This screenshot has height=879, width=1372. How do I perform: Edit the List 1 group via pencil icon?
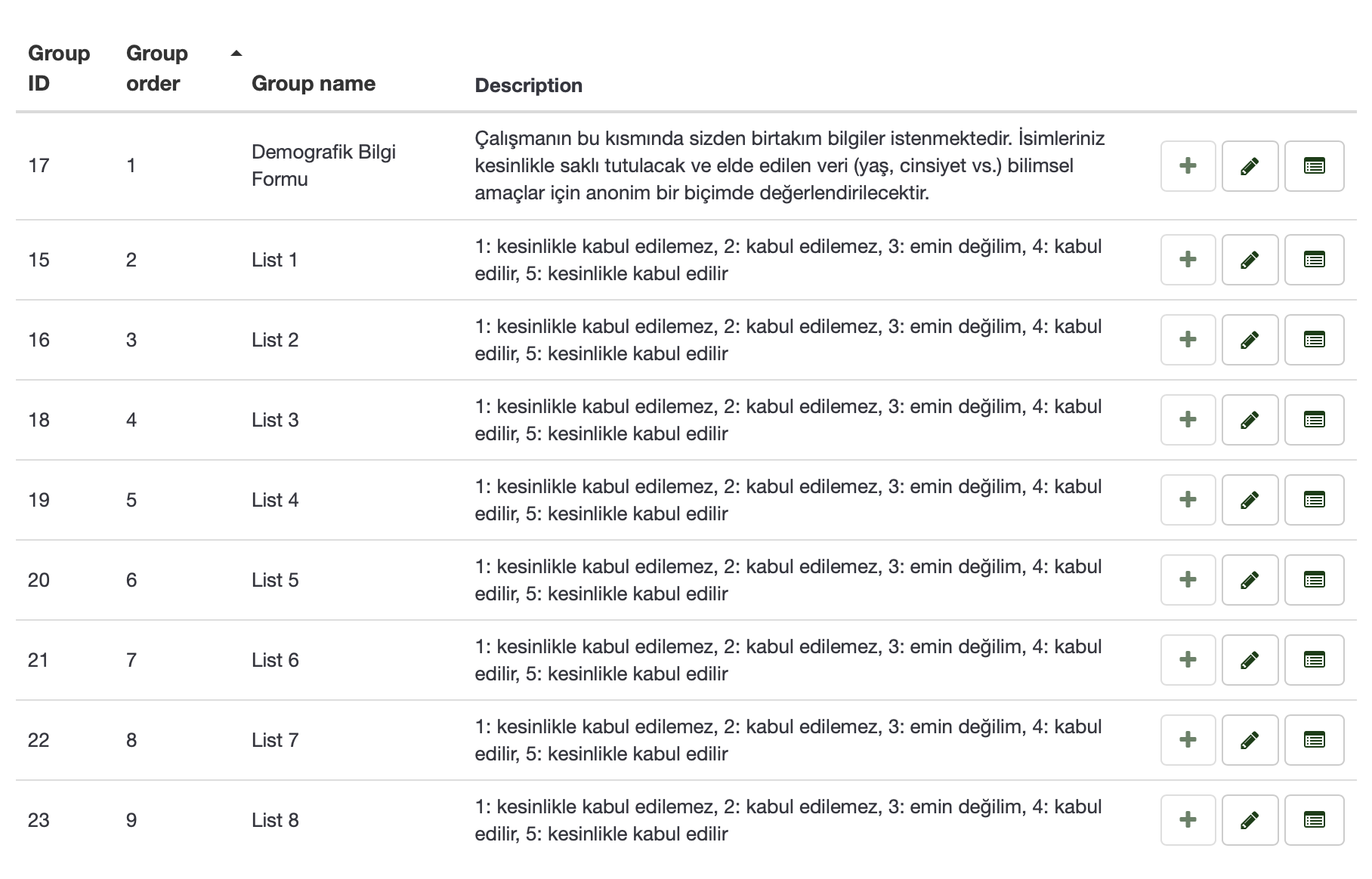click(1250, 260)
